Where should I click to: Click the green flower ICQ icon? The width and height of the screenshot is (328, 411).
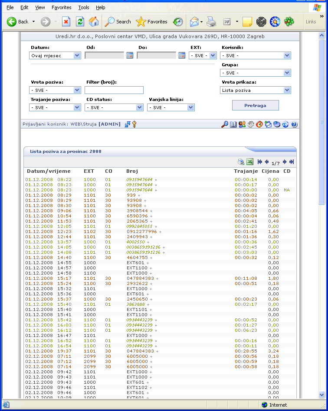pyautogui.click(x=289, y=22)
